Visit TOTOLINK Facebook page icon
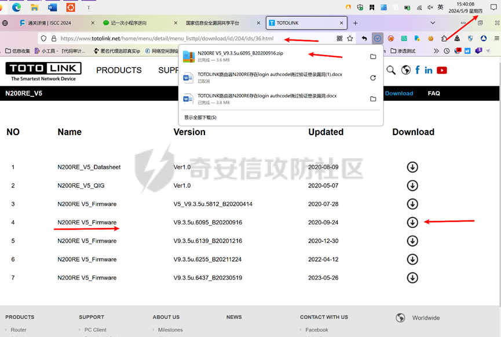 pyautogui.click(x=417, y=70)
